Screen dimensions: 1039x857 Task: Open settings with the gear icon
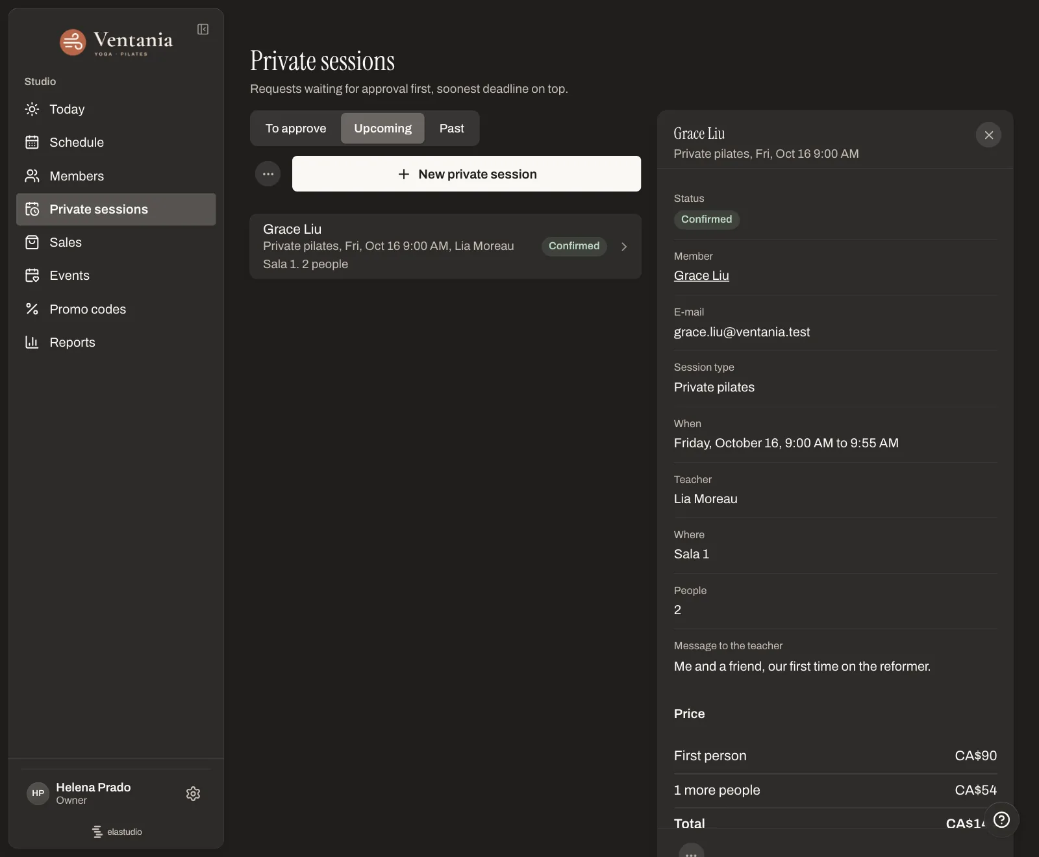click(193, 793)
